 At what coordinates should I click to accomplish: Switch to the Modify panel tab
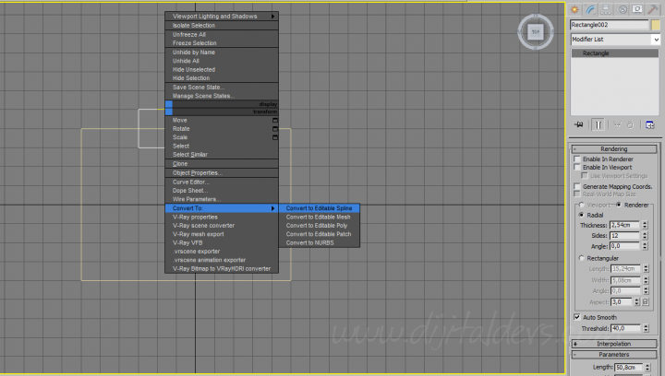coord(590,9)
